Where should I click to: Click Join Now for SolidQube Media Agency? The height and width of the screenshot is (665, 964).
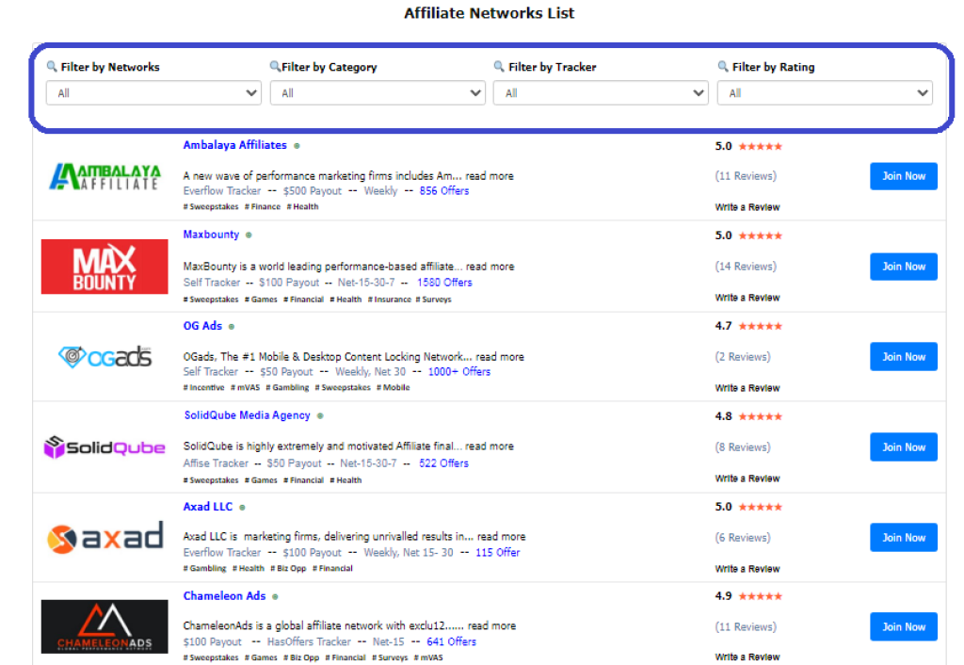click(x=903, y=447)
